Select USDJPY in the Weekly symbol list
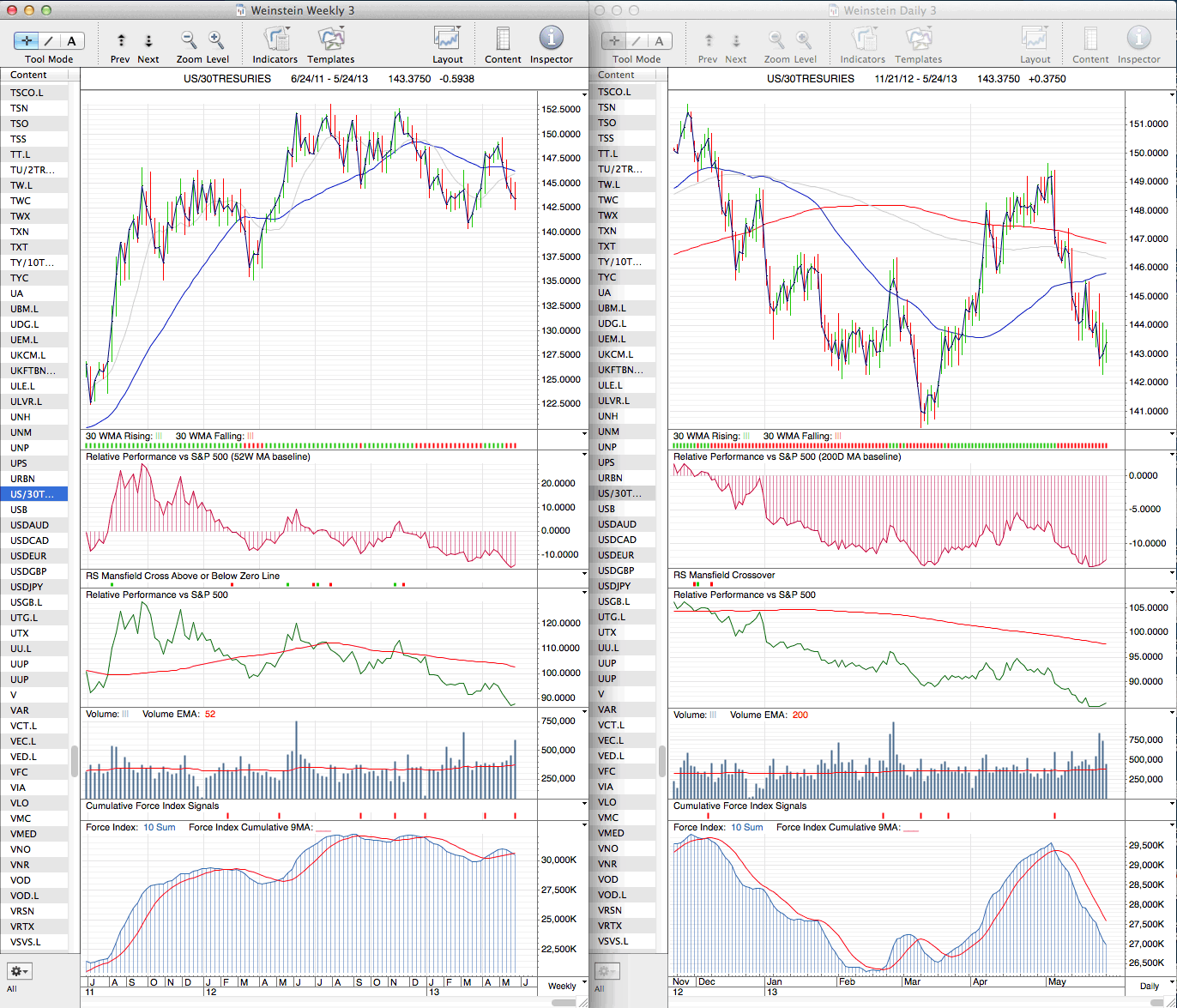This screenshot has height=1008, width=1177. tap(27, 587)
